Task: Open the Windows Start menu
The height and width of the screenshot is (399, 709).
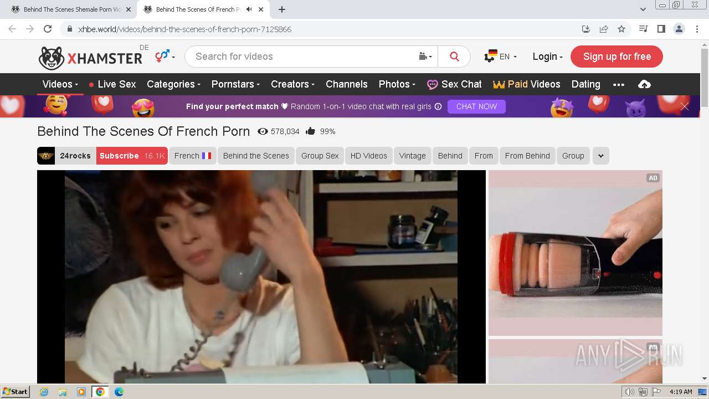Action: click(16, 391)
